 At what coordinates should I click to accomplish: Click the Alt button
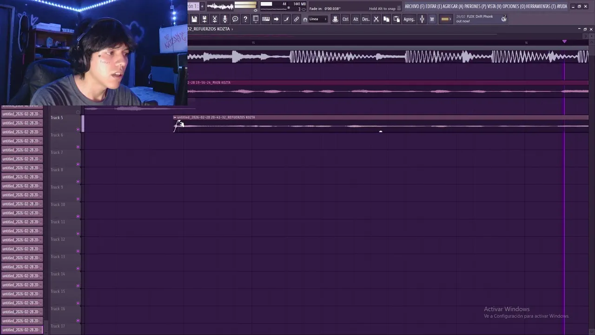(x=356, y=19)
